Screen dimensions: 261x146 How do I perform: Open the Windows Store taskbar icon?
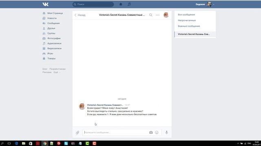click(31, 143)
